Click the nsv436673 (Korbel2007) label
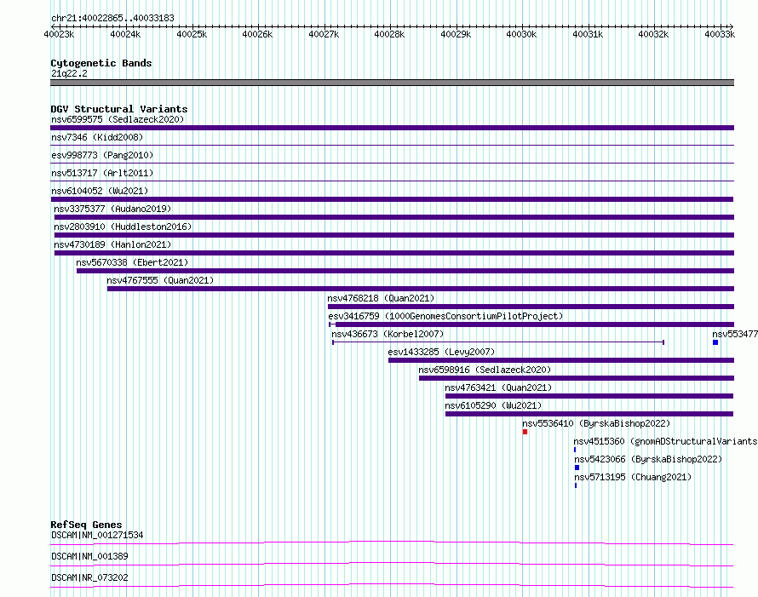 [x=388, y=334]
